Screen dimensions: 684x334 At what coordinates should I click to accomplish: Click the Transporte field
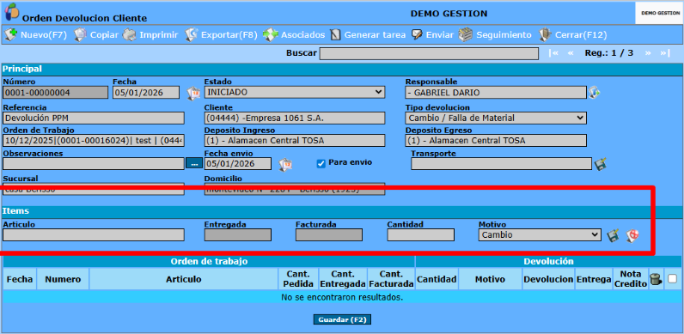point(502,163)
